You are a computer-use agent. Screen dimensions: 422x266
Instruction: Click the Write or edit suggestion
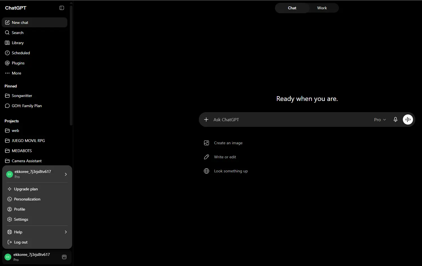coord(220,157)
